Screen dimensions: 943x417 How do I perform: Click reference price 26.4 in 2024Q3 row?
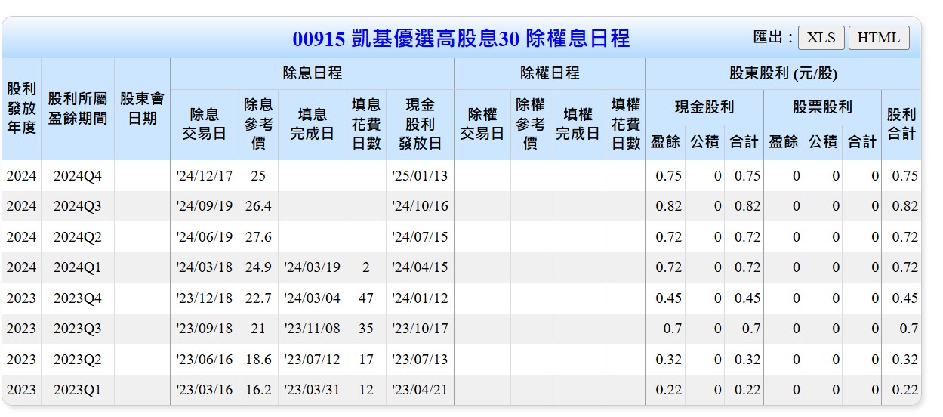point(258,206)
